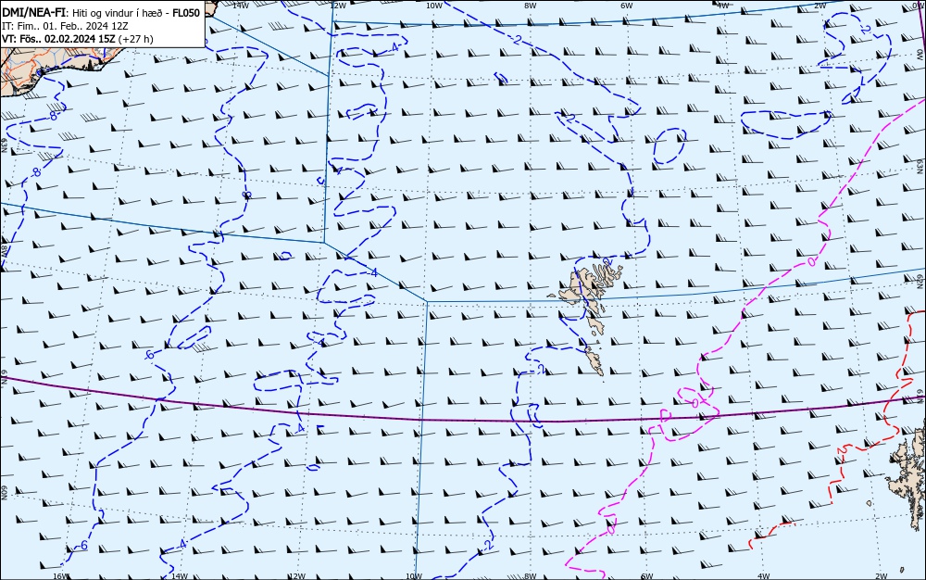Screen dimensions: 926x580
Task: Click the VT valid time 02.02.2024 15Z
Action: pyautogui.click(x=58, y=39)
